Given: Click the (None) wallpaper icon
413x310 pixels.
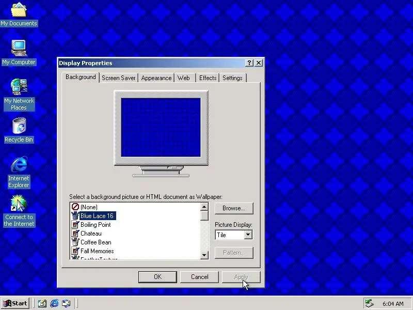Looking at the screenshot, I should pos(75,207).
